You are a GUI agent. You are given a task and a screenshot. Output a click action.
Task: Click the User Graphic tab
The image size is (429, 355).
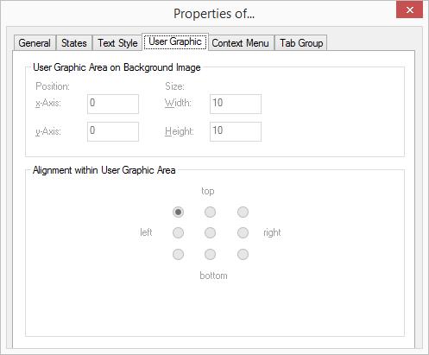[x=175, y=41]
